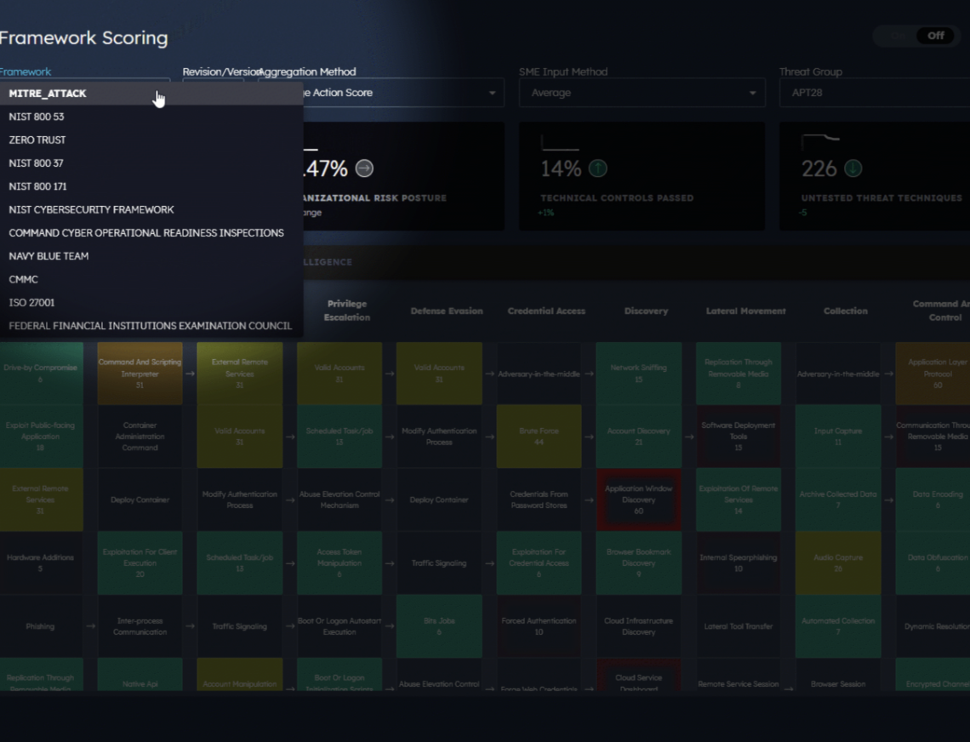Open the SME Input Method dropdown

coord(642,93)
